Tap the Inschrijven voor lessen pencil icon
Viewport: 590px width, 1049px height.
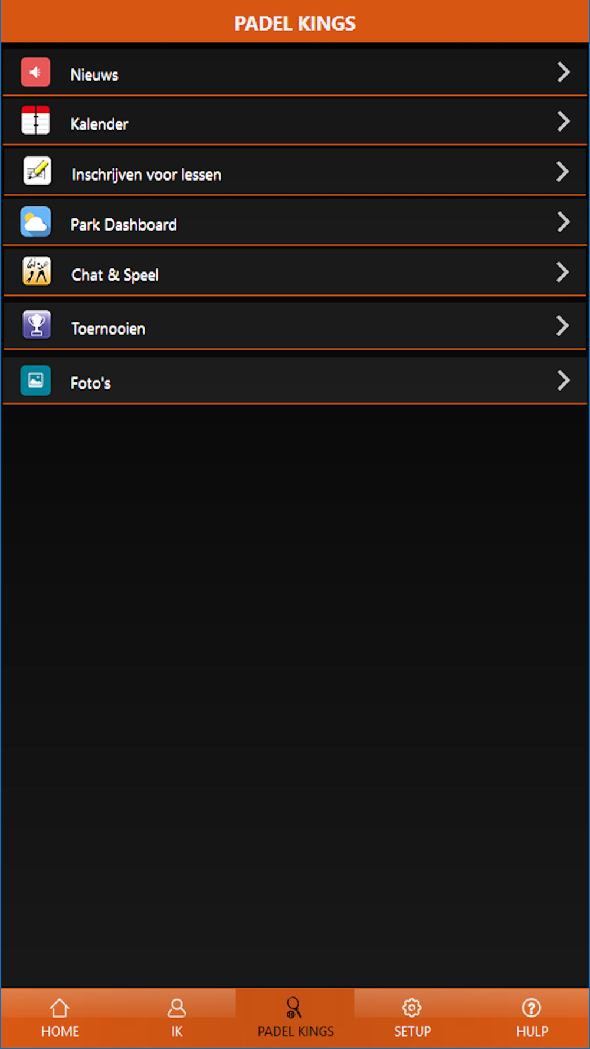pos(37,171)
